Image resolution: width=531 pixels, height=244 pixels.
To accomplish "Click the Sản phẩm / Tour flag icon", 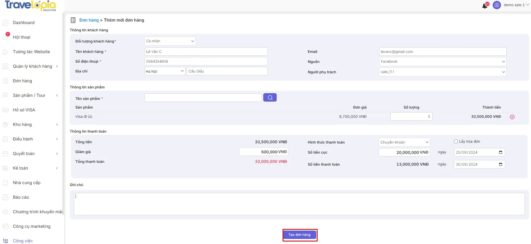I will [5, 95].
